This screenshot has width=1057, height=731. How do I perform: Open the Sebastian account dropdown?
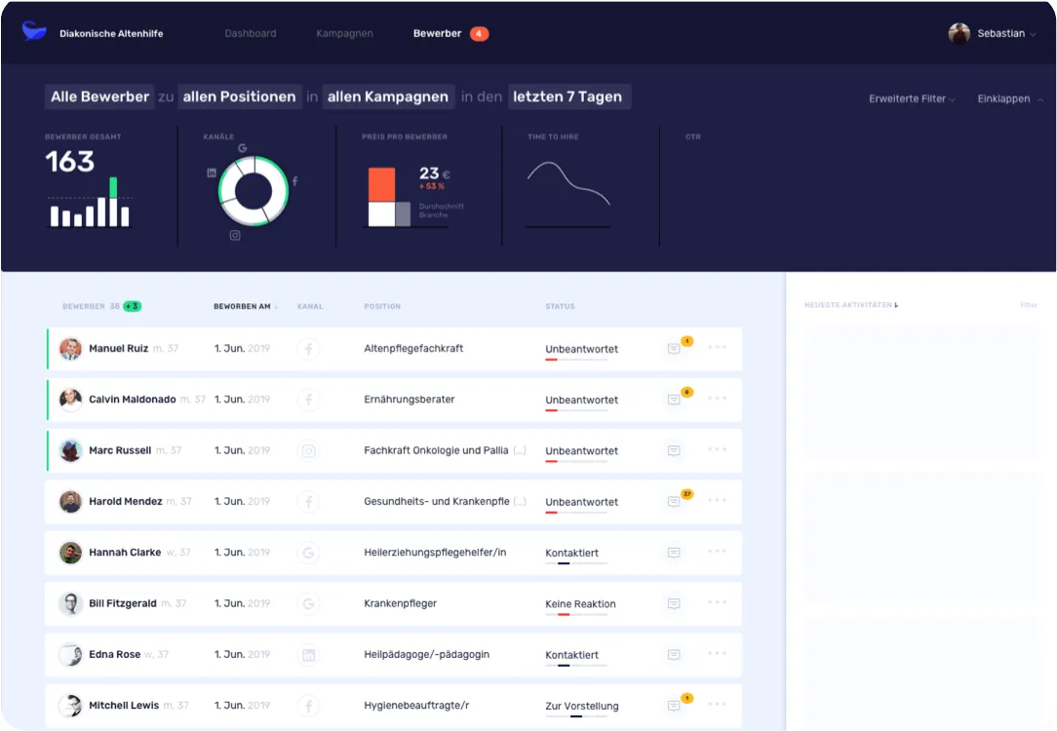coord(993,32)
